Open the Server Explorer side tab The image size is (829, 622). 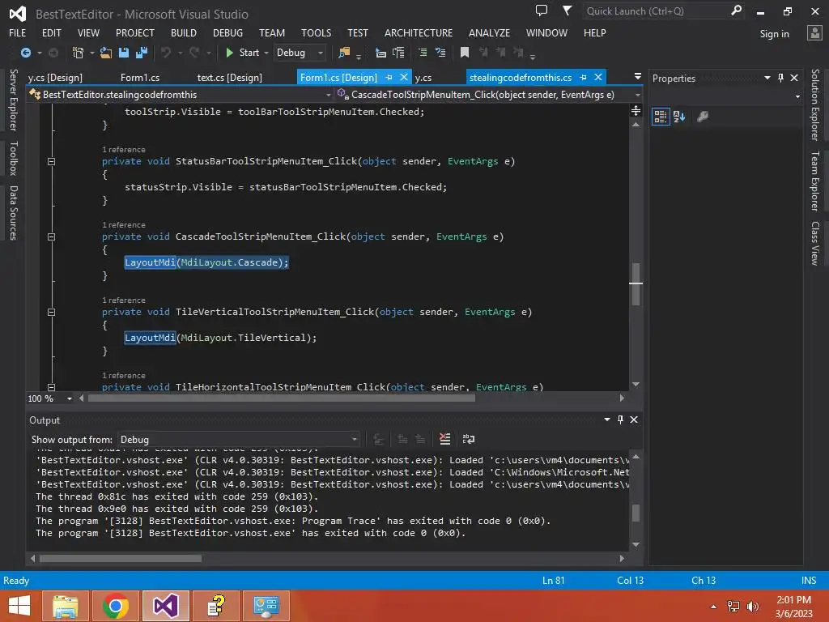tap(13, 100)
